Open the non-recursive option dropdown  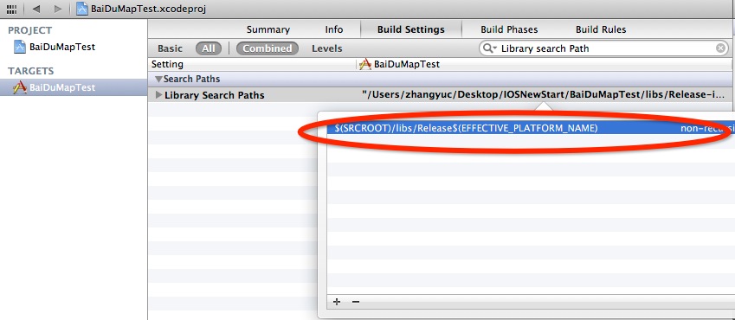point(707,128)
